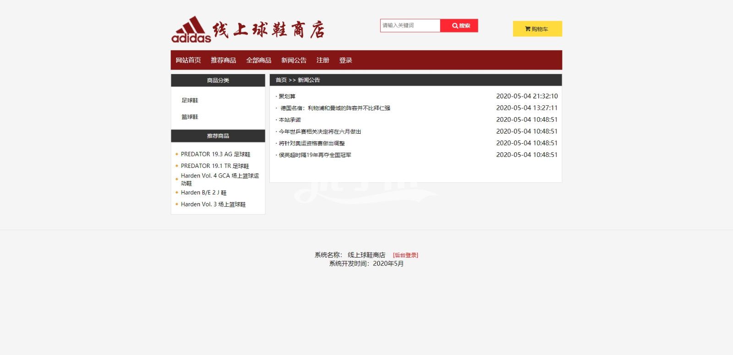Image resolution: width=733 pixels, height=355 pixels.
Task: Open the yellow 购物车 shopping cart
Action: pyautogui.click(x=537, y=29)
